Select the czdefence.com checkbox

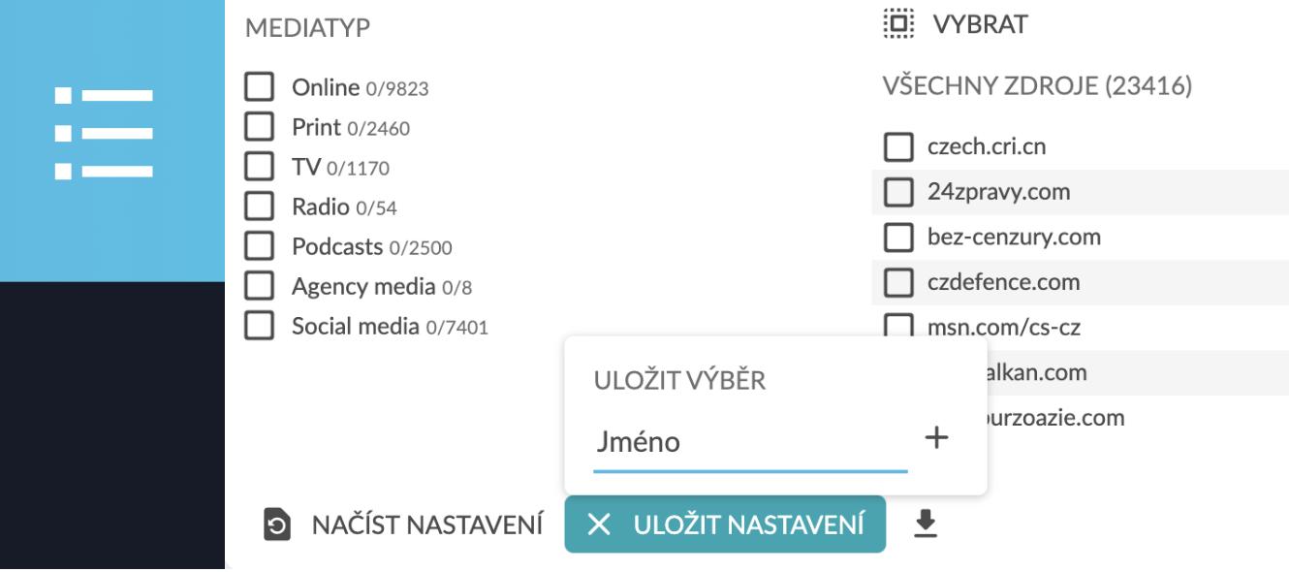[899, 282]
